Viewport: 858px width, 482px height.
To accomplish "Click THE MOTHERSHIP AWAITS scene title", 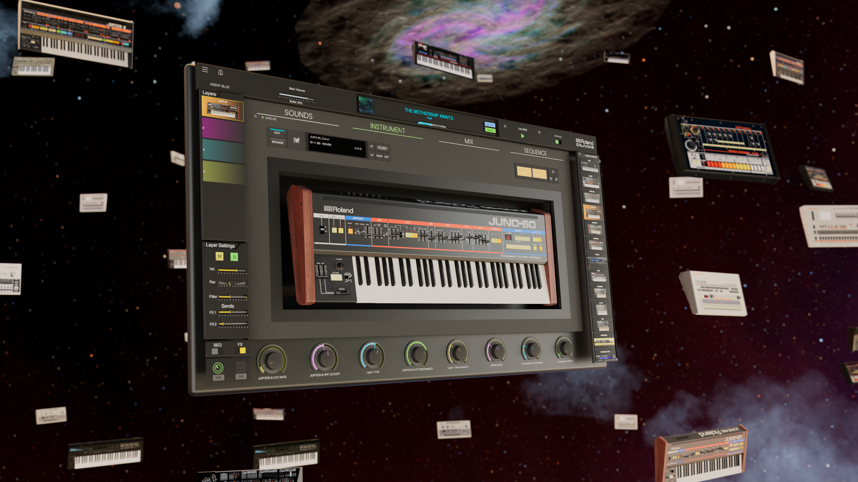I will point(429,114).
